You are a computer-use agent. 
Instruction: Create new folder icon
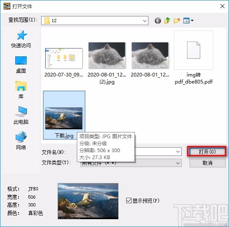pyautogui.click(x=177, y=21)
